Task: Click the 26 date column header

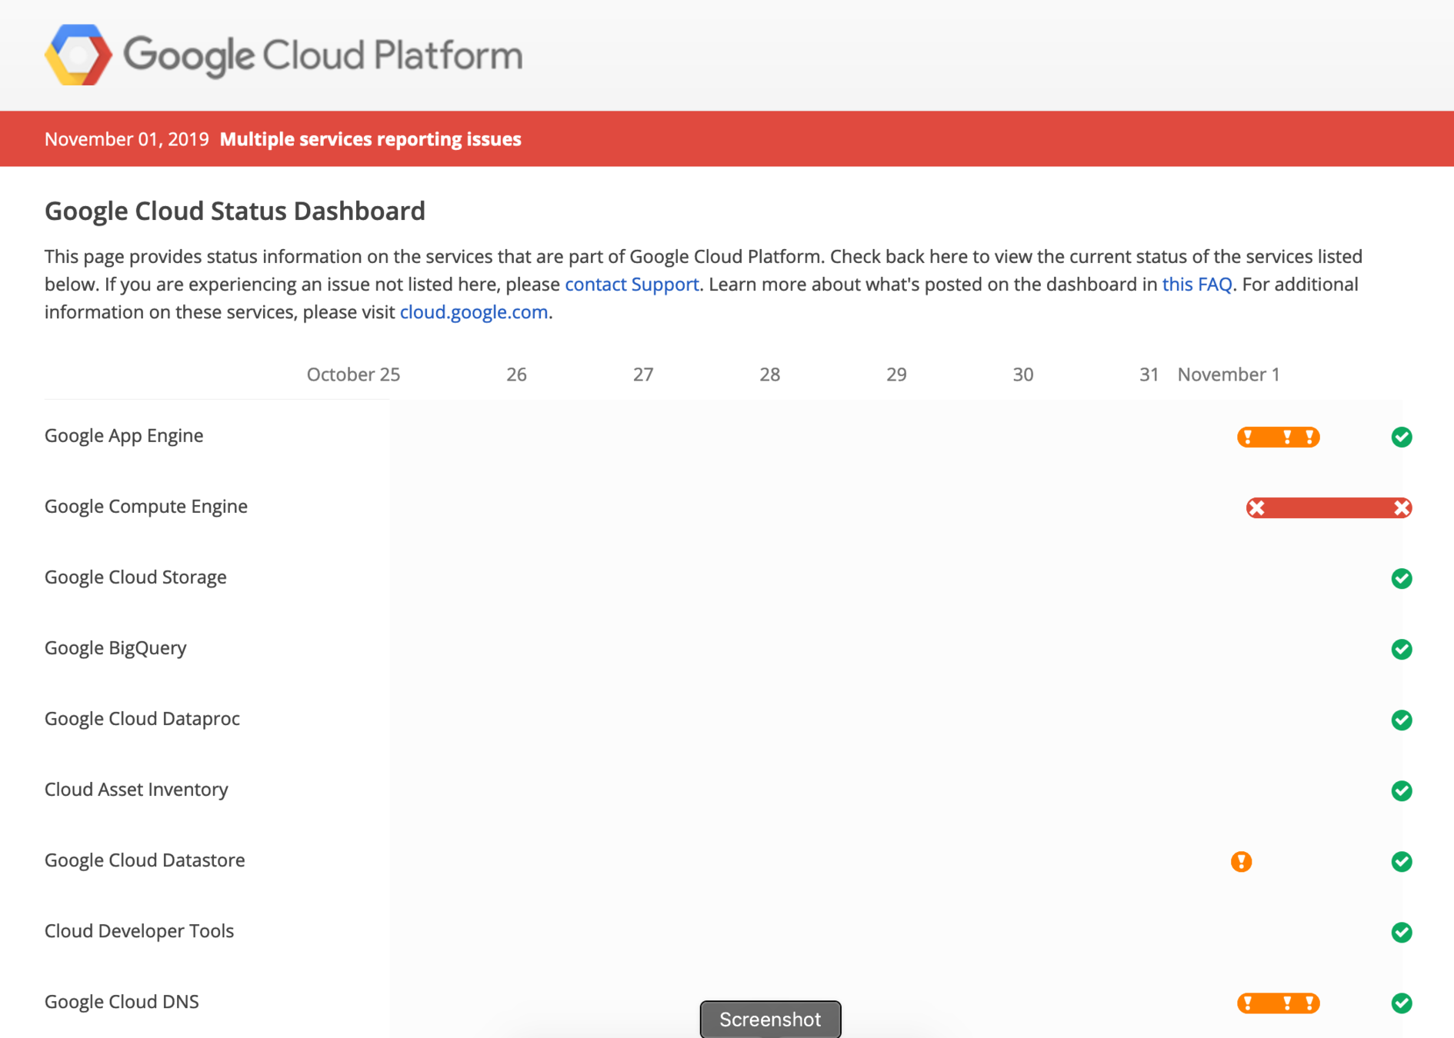Action: pos(516,374)
